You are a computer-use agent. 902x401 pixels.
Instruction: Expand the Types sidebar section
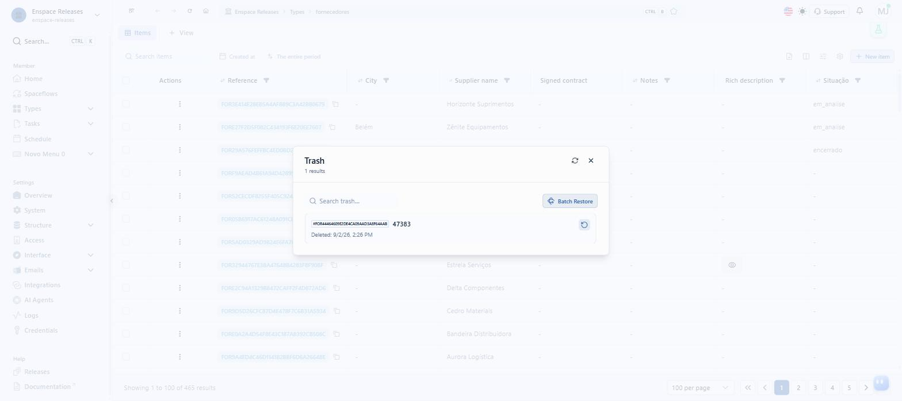pyautogui.click(x=90, y=109)
